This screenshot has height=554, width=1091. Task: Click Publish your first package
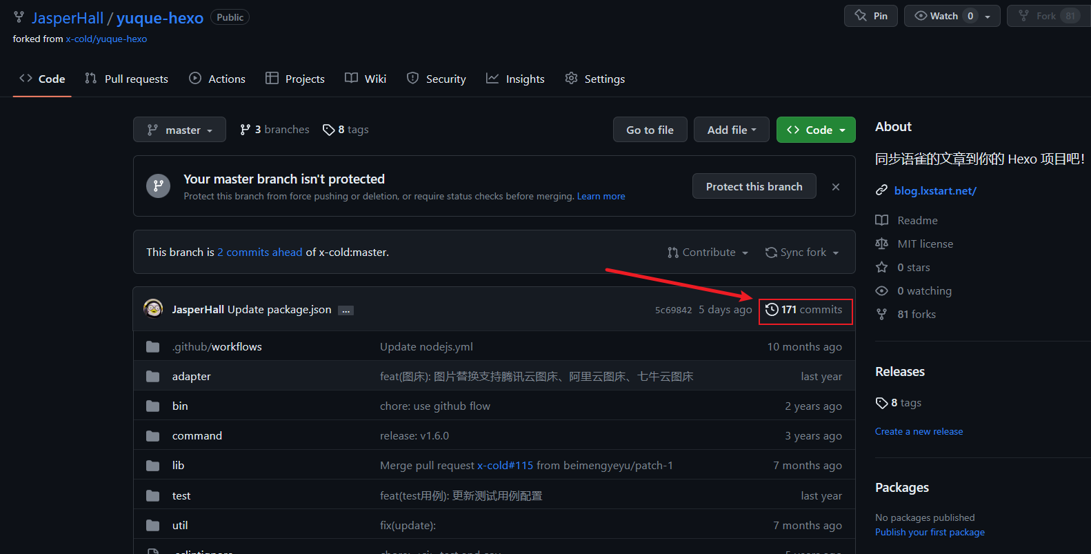930,533
